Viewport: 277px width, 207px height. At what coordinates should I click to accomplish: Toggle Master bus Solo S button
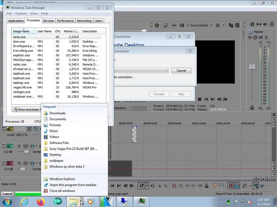point(266,37)
